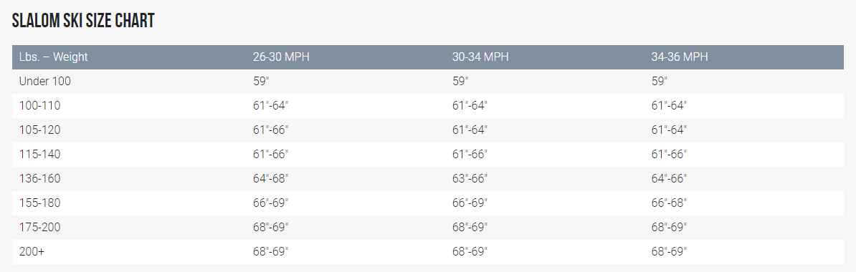Click the 34-36 MPH column header
The height and width of the screenshot is (272, 856).
tap(680, 57)
